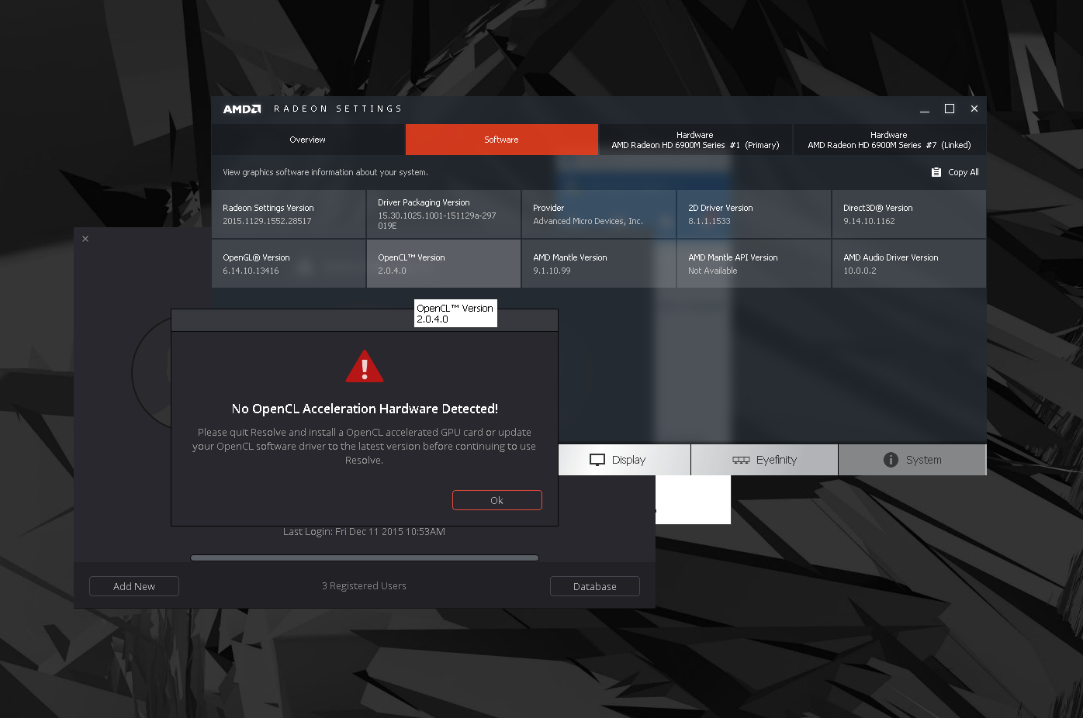Maximize the Radeon Settings window

pyautogui.click(x=950, y=109)
